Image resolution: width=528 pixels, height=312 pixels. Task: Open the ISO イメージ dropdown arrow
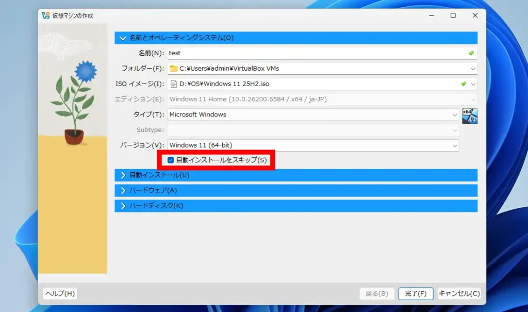click(473, 84)
